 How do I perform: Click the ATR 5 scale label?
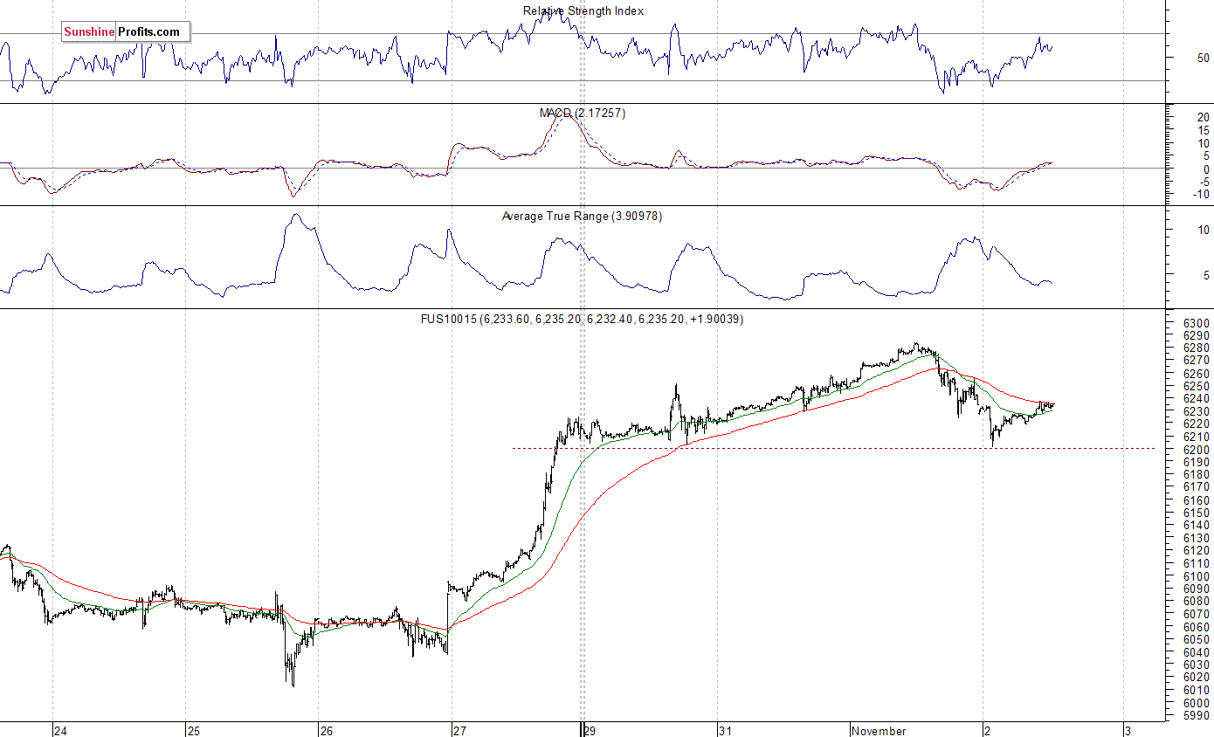1205,275
